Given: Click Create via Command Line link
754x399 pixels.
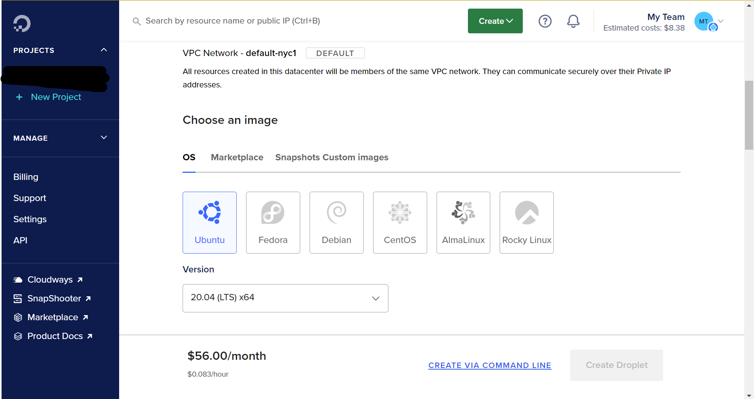Looking at the screenshot, I should pyautogui.click(x=490, y=365).
